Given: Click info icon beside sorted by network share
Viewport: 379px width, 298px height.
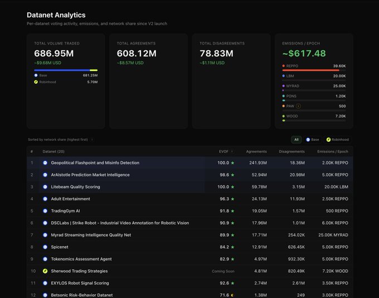Looking at the screenshot, I should point(92,140).
